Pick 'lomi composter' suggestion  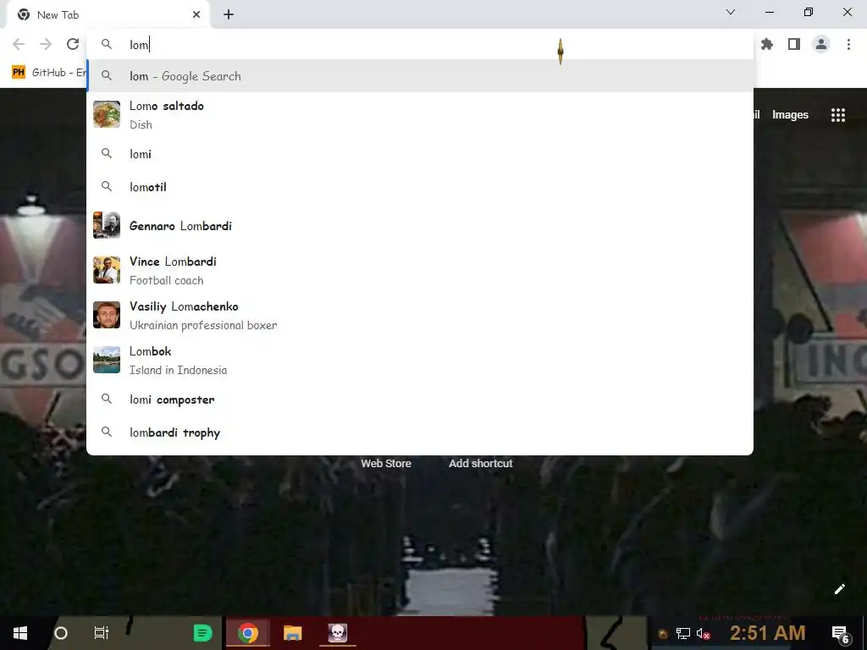tap(420, 399)
